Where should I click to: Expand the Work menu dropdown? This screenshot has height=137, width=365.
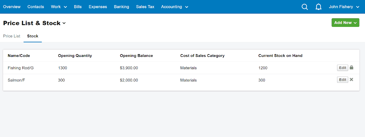59,7
